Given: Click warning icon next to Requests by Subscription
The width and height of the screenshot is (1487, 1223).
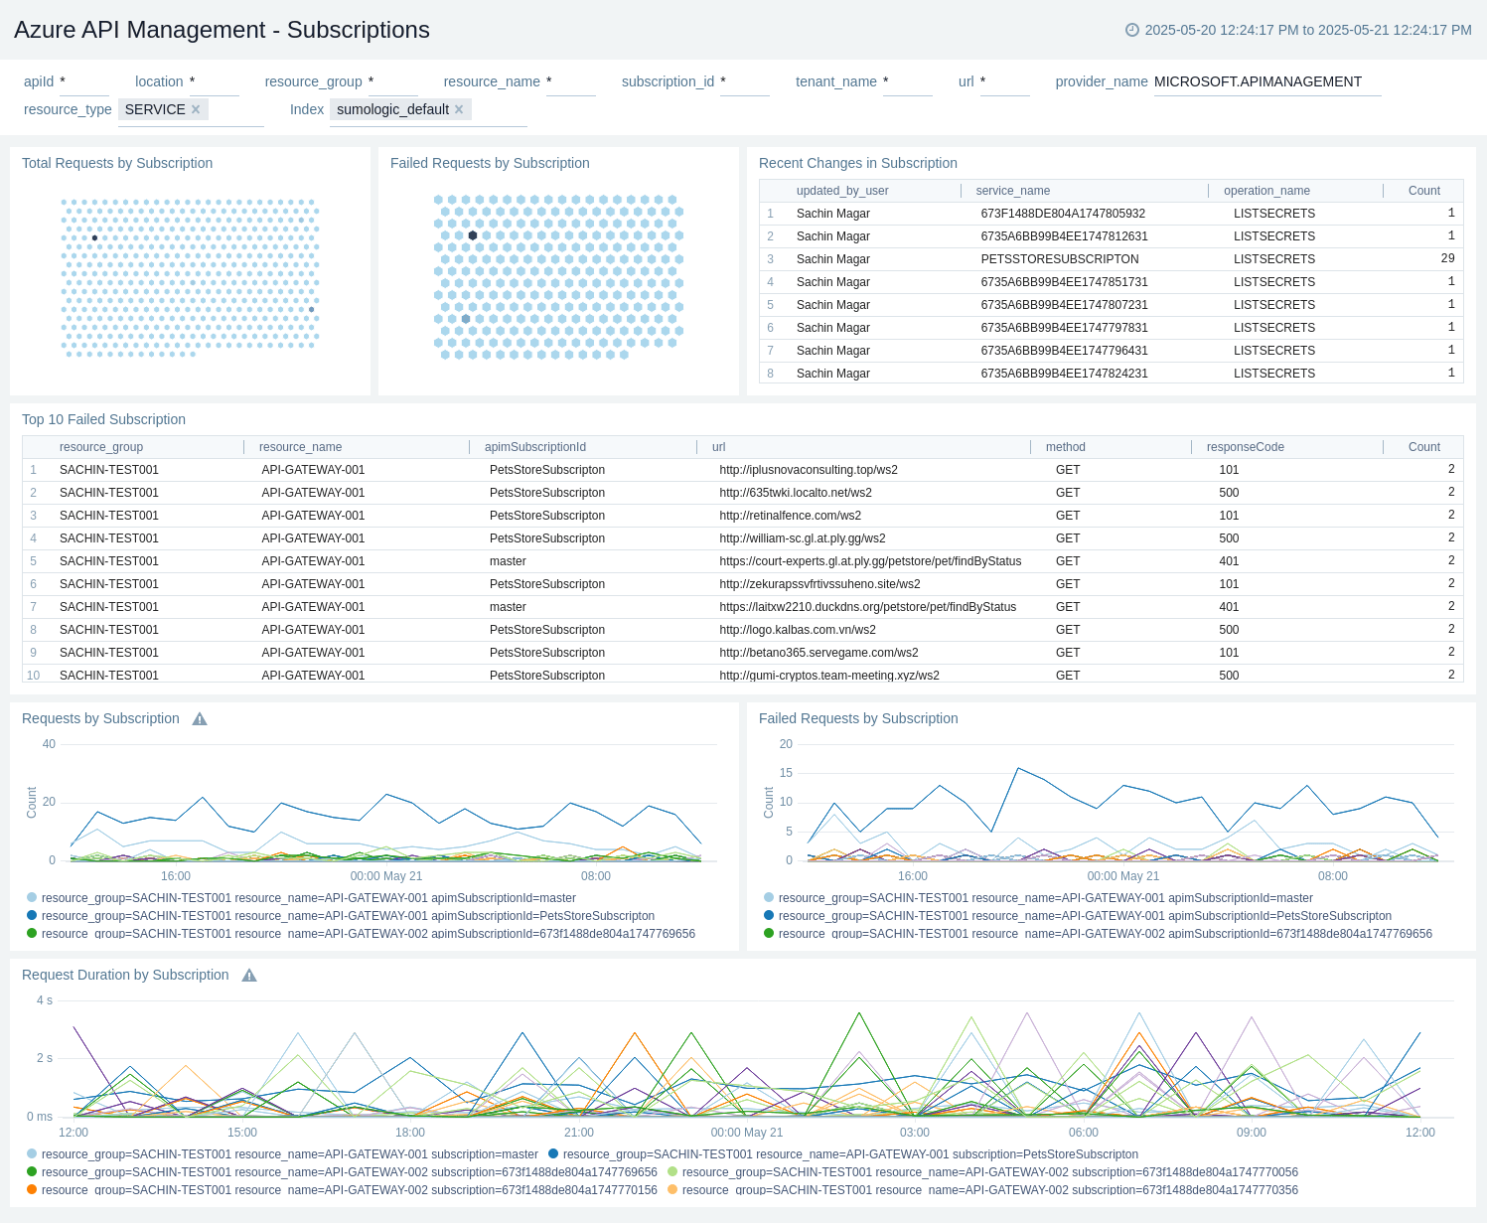Looking at the screenshot, I should [x=200, y=718].
